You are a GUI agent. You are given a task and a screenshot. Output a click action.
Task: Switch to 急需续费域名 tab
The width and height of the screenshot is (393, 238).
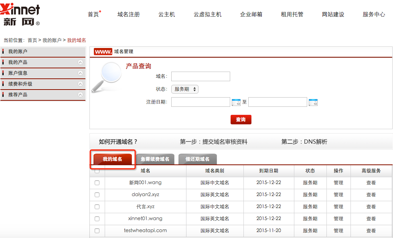pyautogui.click(x=155, y=159)
